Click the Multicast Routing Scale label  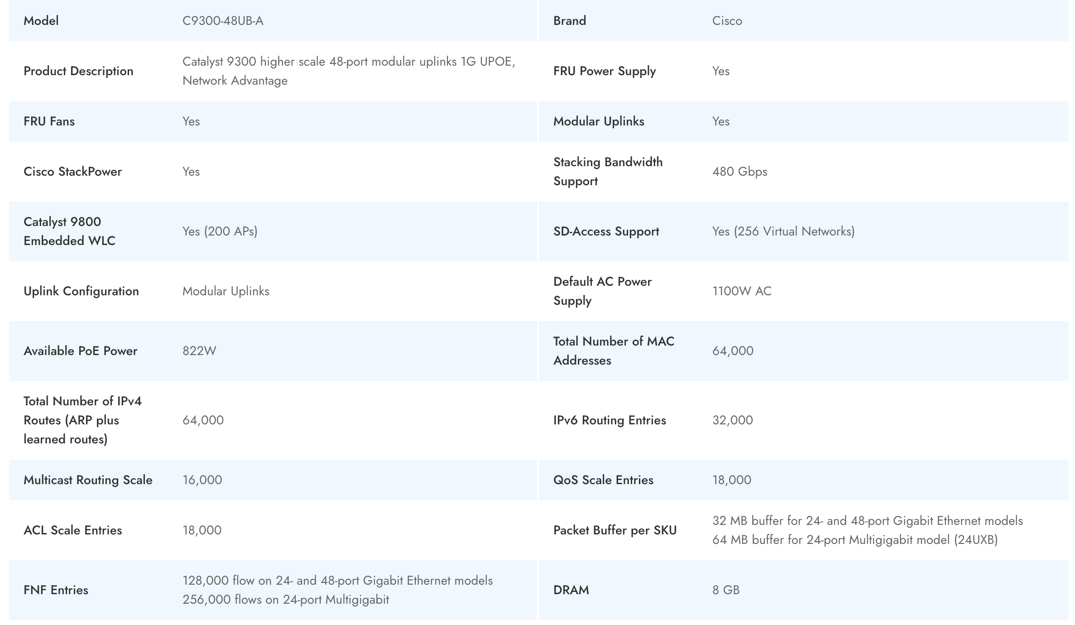[88, 480]
